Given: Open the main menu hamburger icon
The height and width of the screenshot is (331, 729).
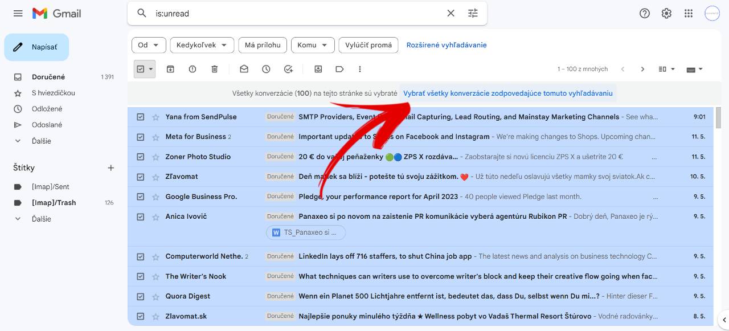Looking at the screenshot, I should point(18,13).
